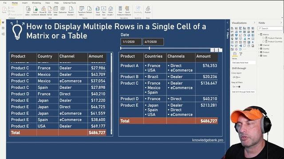This screenshot has width=284, height=159.
Task: Click the Countries column header
Action: point(154,56)
